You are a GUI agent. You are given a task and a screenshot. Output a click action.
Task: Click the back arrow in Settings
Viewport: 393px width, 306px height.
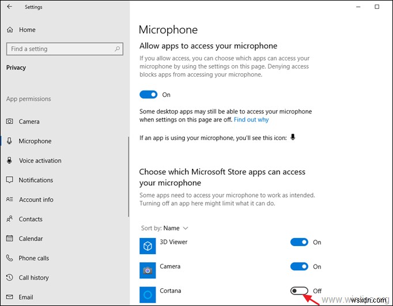click(10, 7)
